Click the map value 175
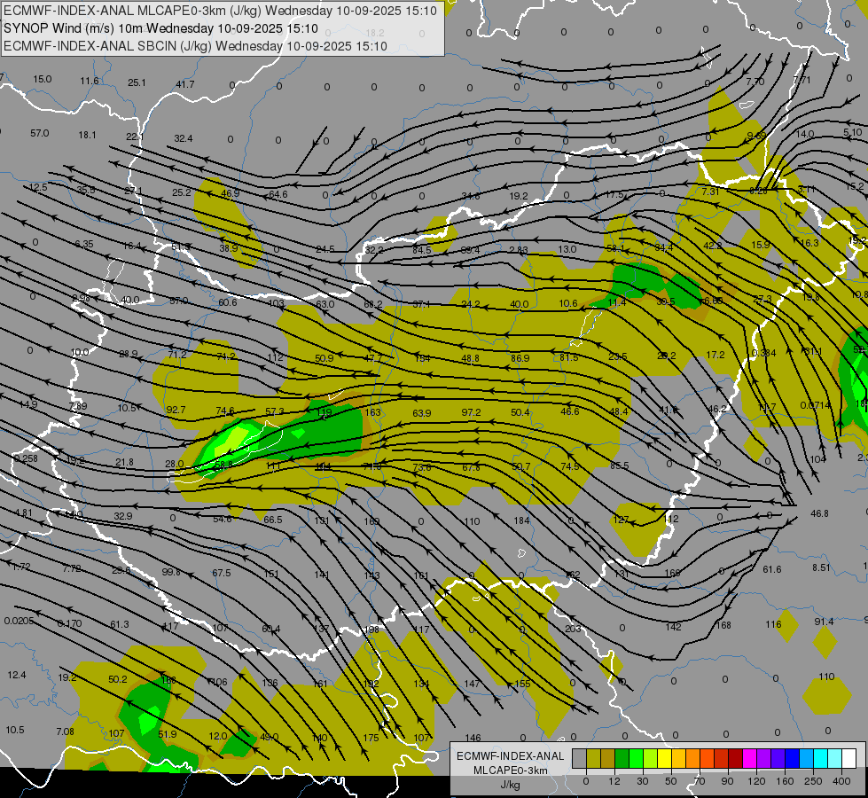This screenshot has height=798, width=868. [x=371, y=738]
